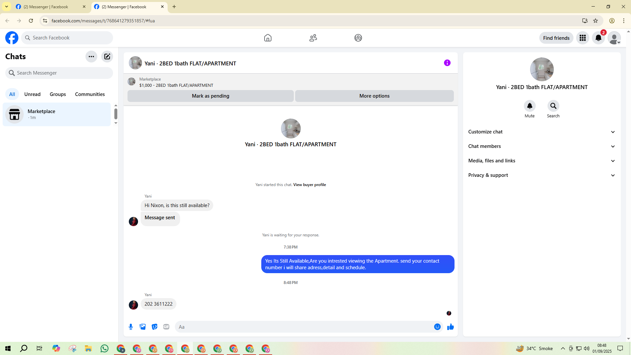Open WhatsApp from the taskbar
631x355 pixels.
click(x=105, y=348)
